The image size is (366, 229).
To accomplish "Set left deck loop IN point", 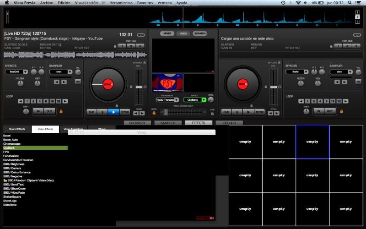I will click(x=38, y=111).
